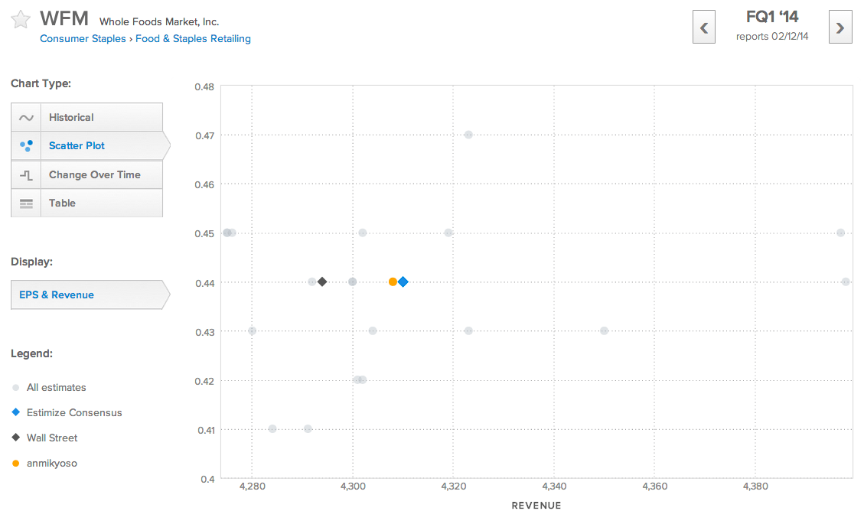Select the Scatter Plot chart type
The image size is (864, 511).
[x=90, y=146]
